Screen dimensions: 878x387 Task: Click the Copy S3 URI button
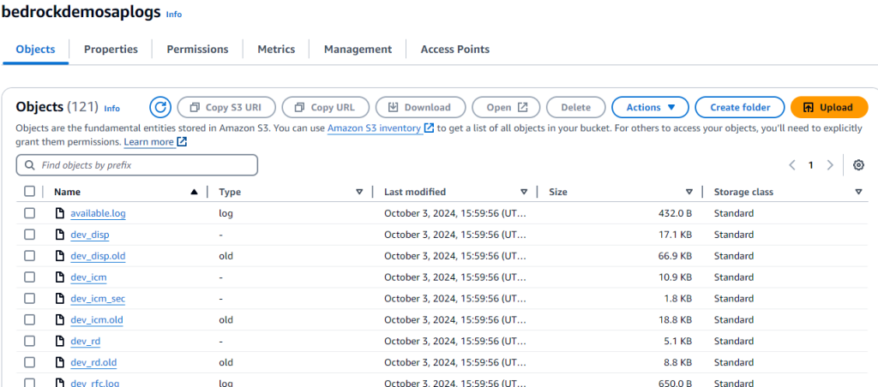coord(226,107)
